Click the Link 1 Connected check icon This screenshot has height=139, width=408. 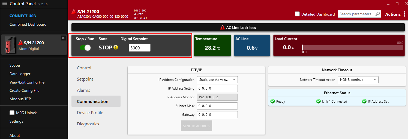tap(318, 101)
